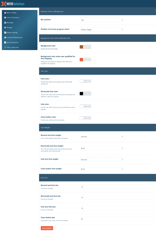Screen dimensions: 156x232
Task: Choose the qualified free shipping background color
Action: pos(81,60)
